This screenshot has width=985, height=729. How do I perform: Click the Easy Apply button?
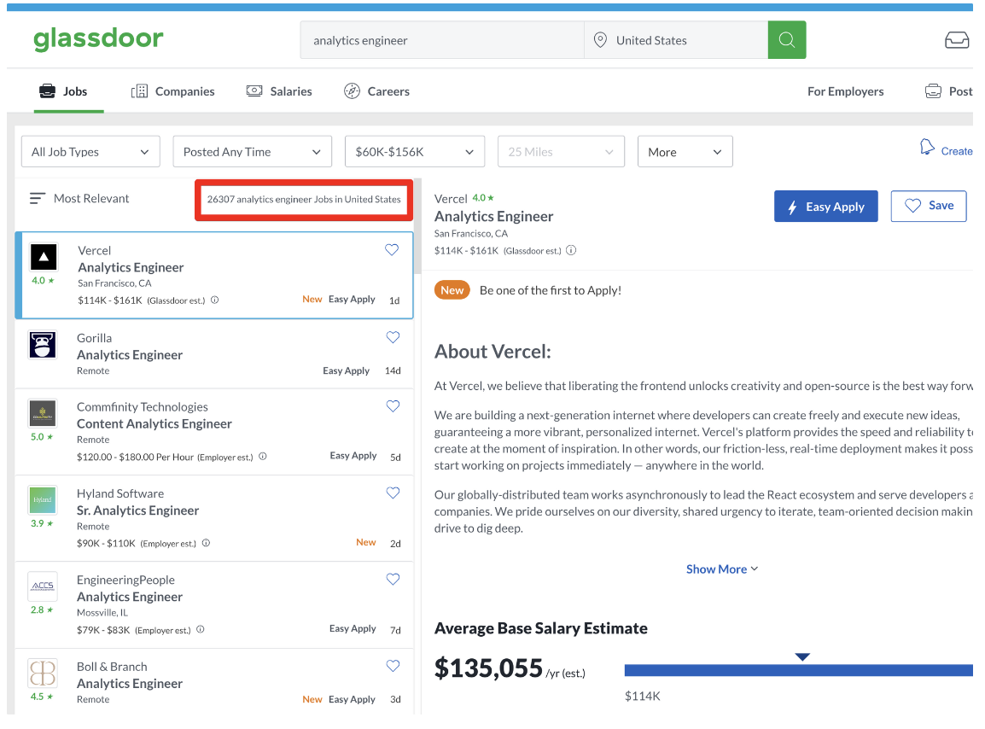825,206
